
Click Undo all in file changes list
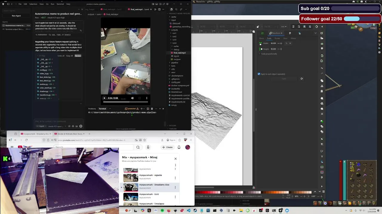61,56
